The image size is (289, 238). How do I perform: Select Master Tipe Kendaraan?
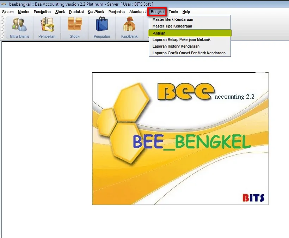click(x=190, y=26)
